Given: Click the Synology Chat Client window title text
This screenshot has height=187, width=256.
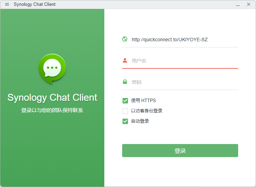Looking at the screenshot, I should click(35, 4).
